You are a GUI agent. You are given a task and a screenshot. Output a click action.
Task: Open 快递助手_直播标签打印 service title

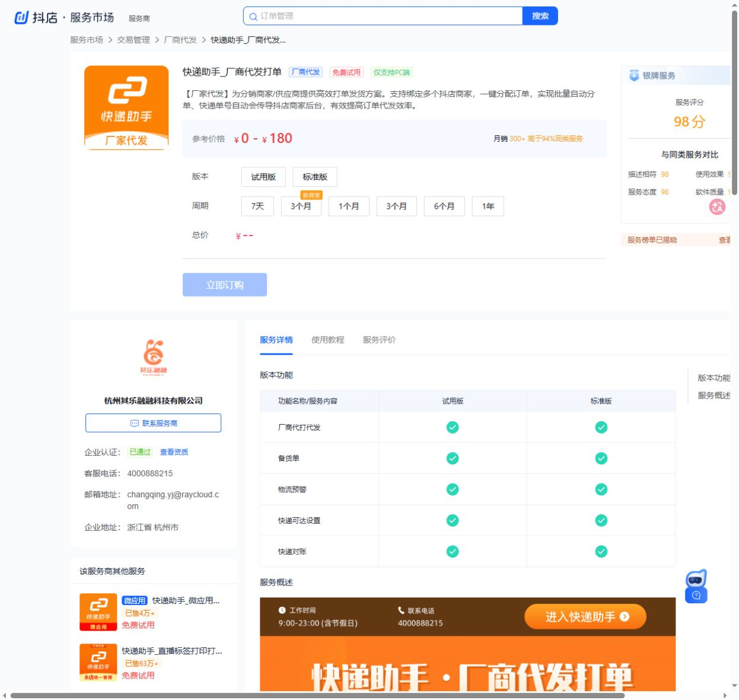(x=172, y=651)
